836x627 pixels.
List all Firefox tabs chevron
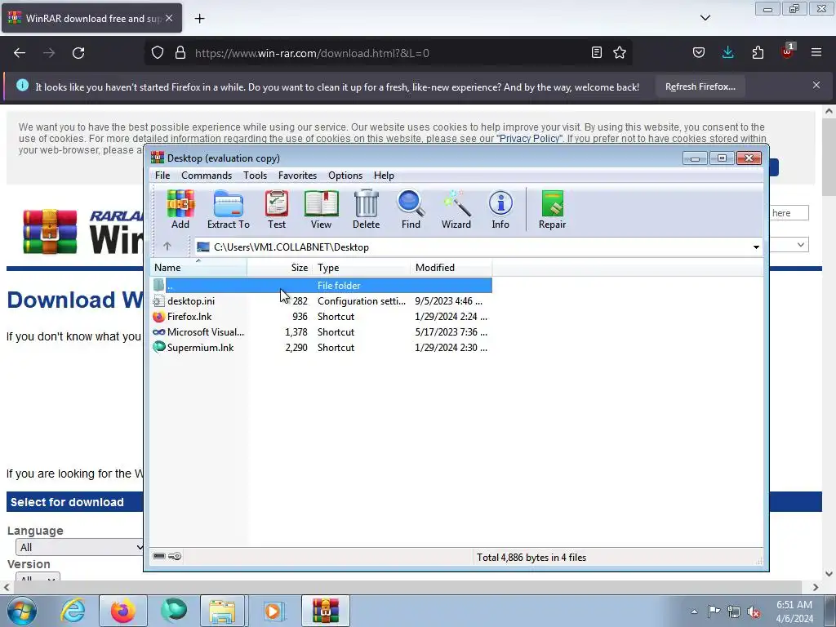pyautogui.click(x=705, y=18)
